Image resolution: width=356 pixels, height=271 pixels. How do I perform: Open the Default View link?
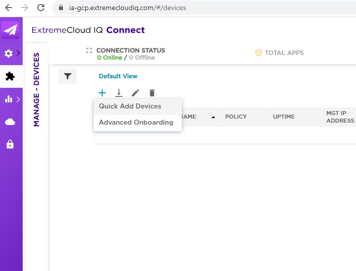(118, 76)
